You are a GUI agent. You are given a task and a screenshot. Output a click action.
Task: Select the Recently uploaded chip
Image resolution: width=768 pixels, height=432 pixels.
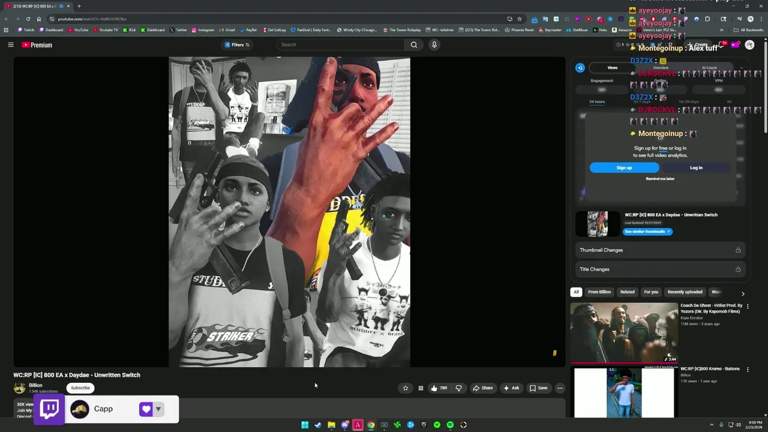[685, 292]
